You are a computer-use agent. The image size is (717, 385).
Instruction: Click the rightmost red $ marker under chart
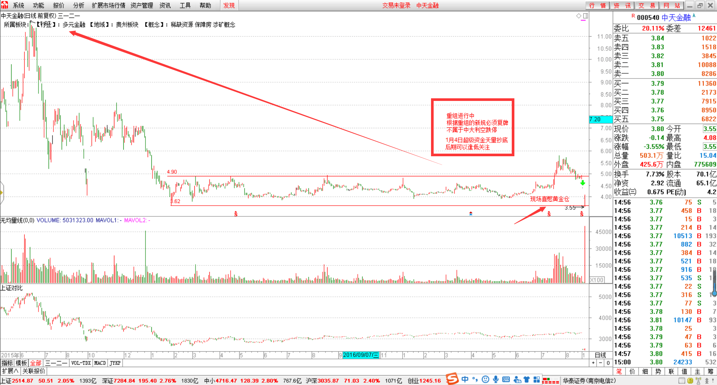click(x=582, y=214)
